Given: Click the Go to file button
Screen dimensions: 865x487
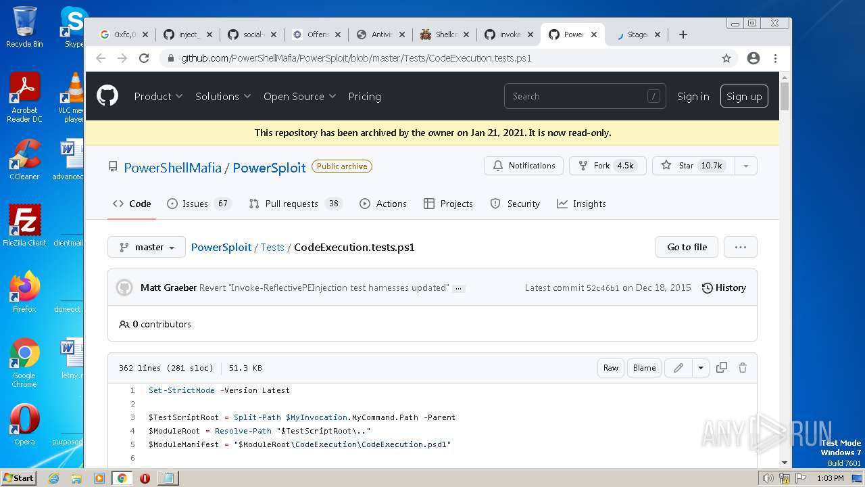Looking at the screenshot, I should pos(687,247).
